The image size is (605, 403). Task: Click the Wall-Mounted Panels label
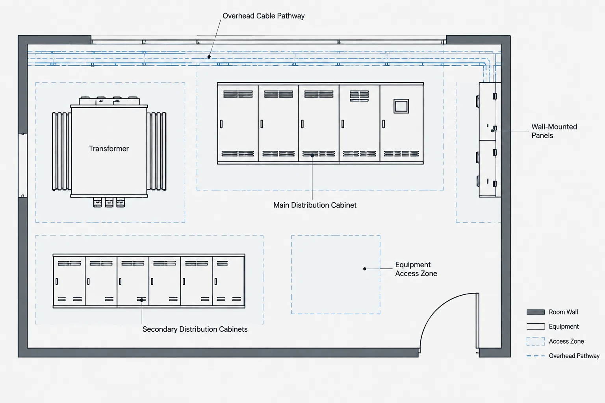[x=554, y=131]
